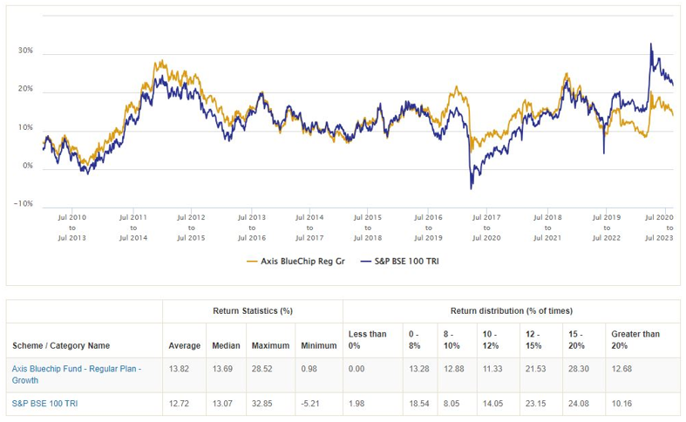Select Axis minimum value 0.98
Viewport: 686px width, 422px height.
309,369
